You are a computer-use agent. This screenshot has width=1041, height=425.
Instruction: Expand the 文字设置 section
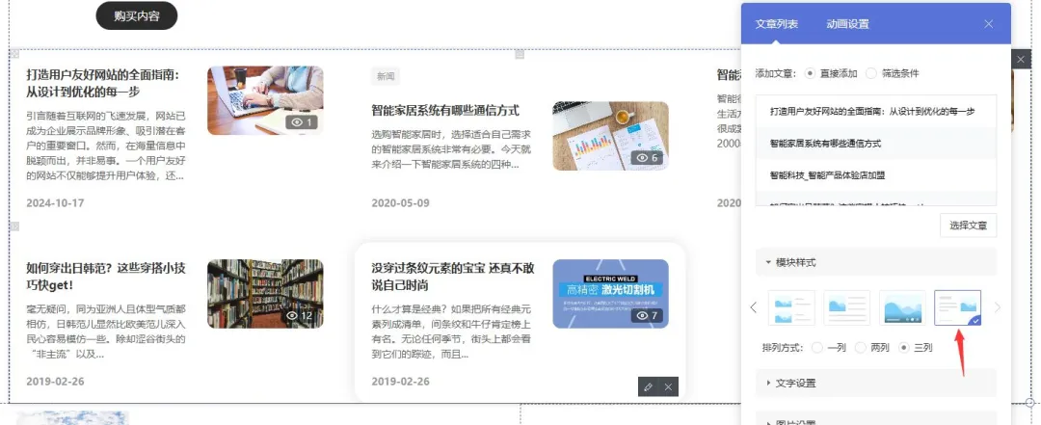pos(875,384)
